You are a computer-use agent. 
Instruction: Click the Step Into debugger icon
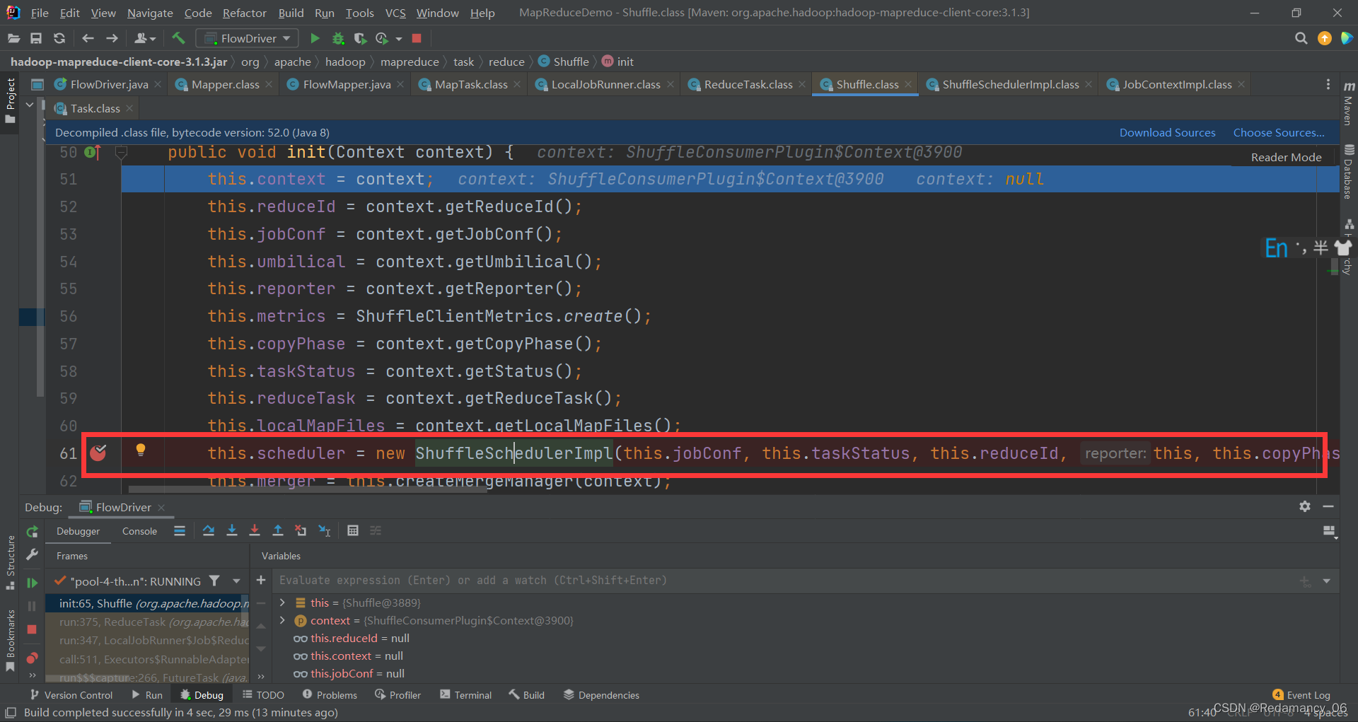(x=231, y=530)
